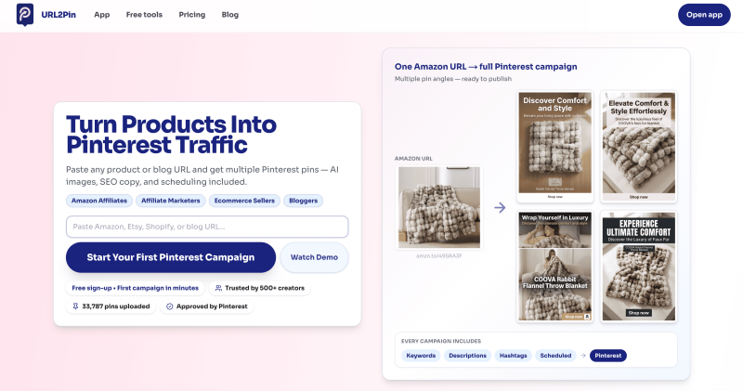Click the 'Paste any product or blog URL' description
Viewport: 743px width, 391px height.
[x=202, y=176]
